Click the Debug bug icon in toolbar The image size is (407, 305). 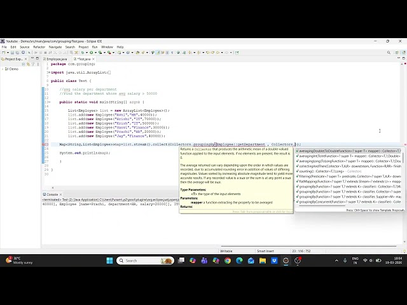click(82, 53)
